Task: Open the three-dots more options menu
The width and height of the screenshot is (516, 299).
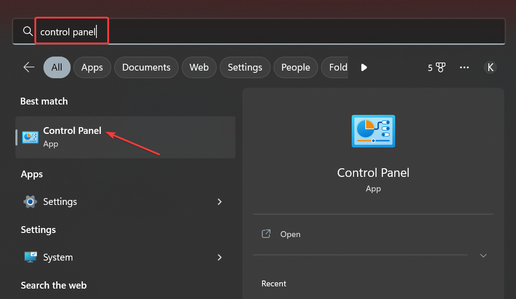Action: 464,67
